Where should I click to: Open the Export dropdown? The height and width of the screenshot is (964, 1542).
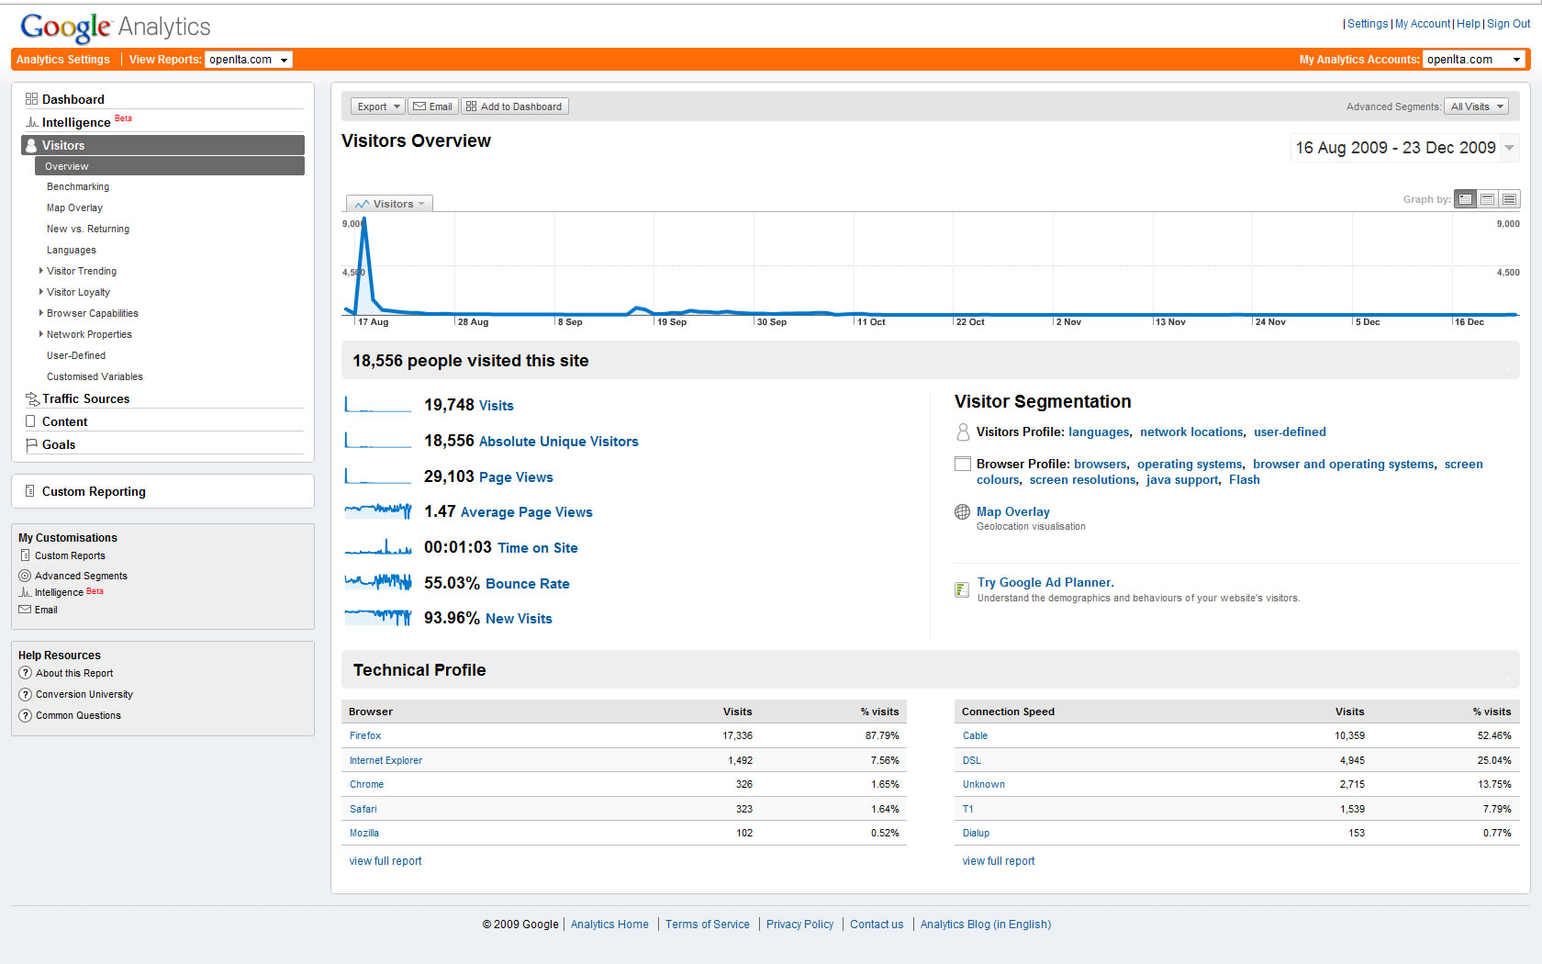[x=377, y=106]
